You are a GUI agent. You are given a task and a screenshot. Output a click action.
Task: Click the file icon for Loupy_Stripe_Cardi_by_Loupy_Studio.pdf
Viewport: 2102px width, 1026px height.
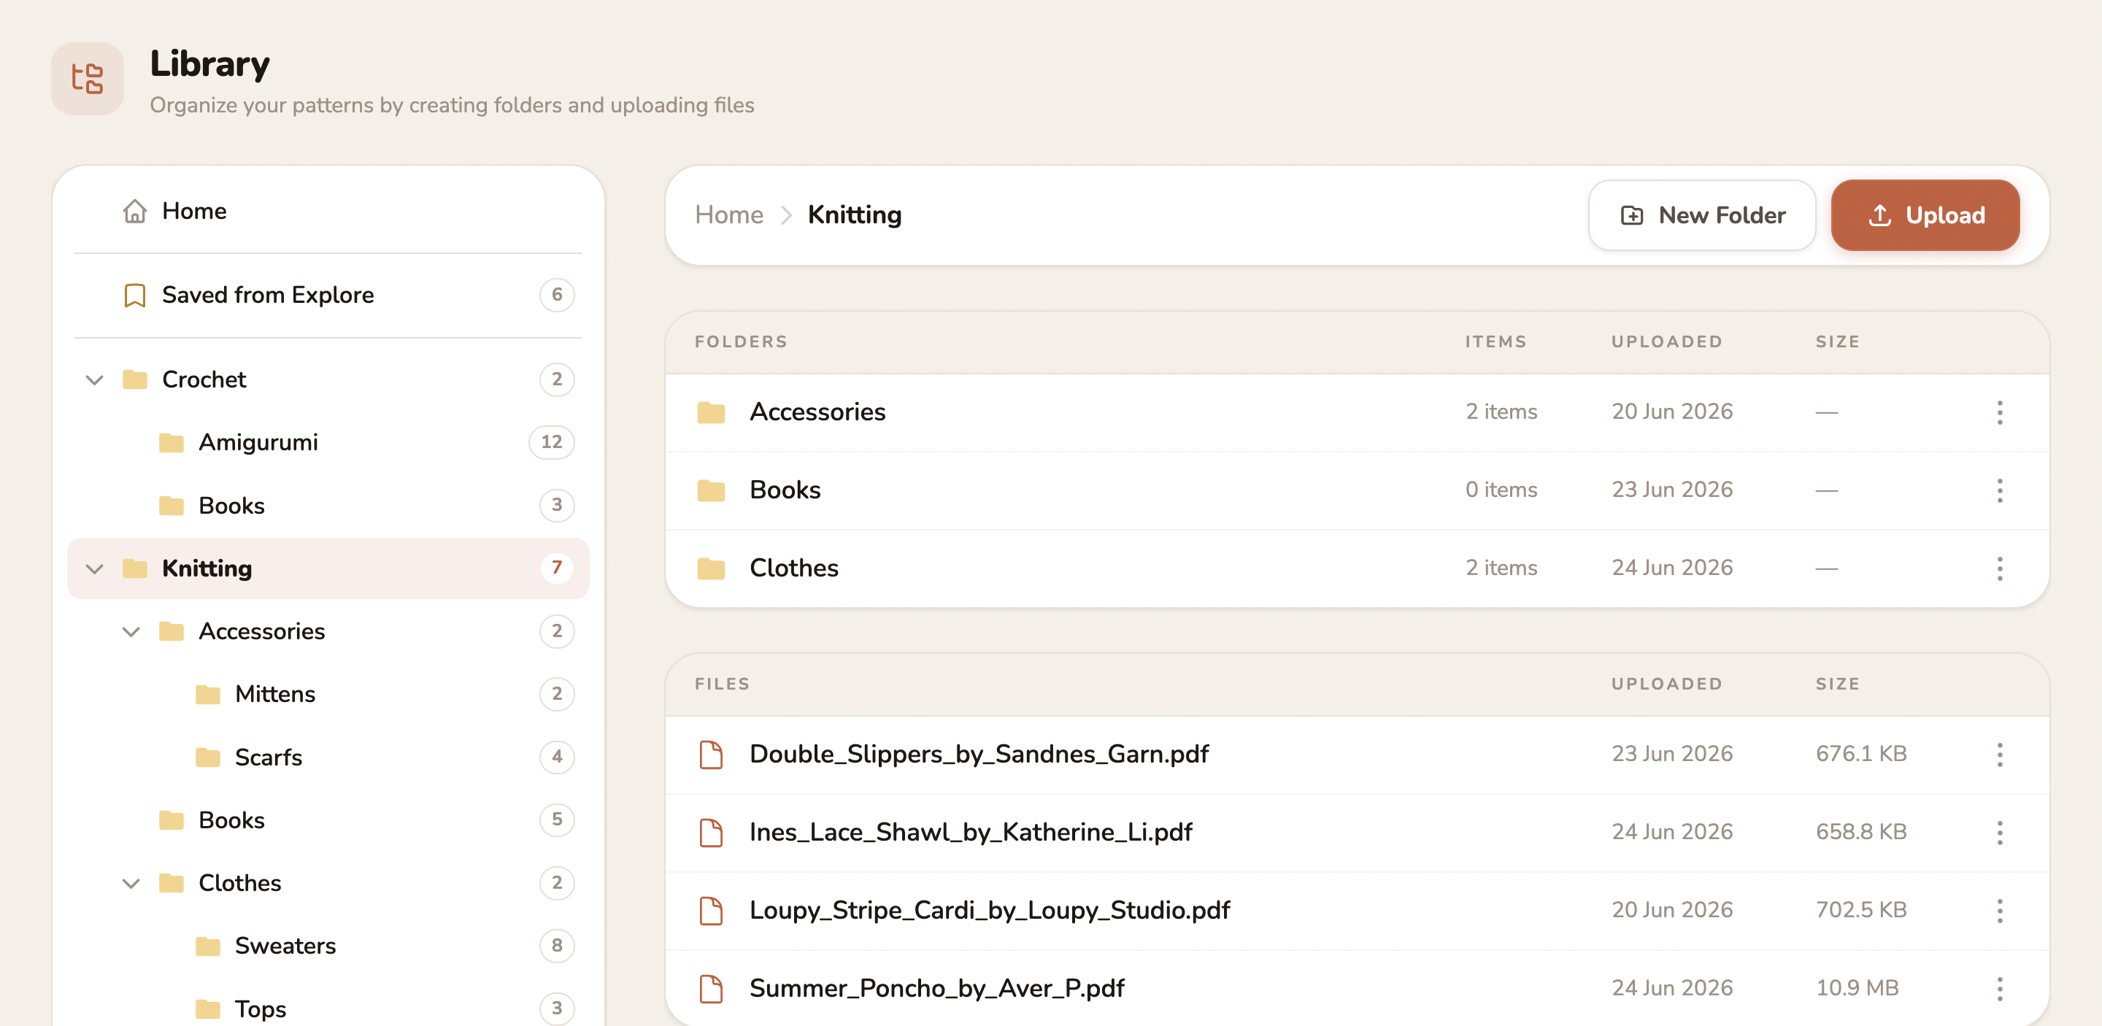click(711, 910)
